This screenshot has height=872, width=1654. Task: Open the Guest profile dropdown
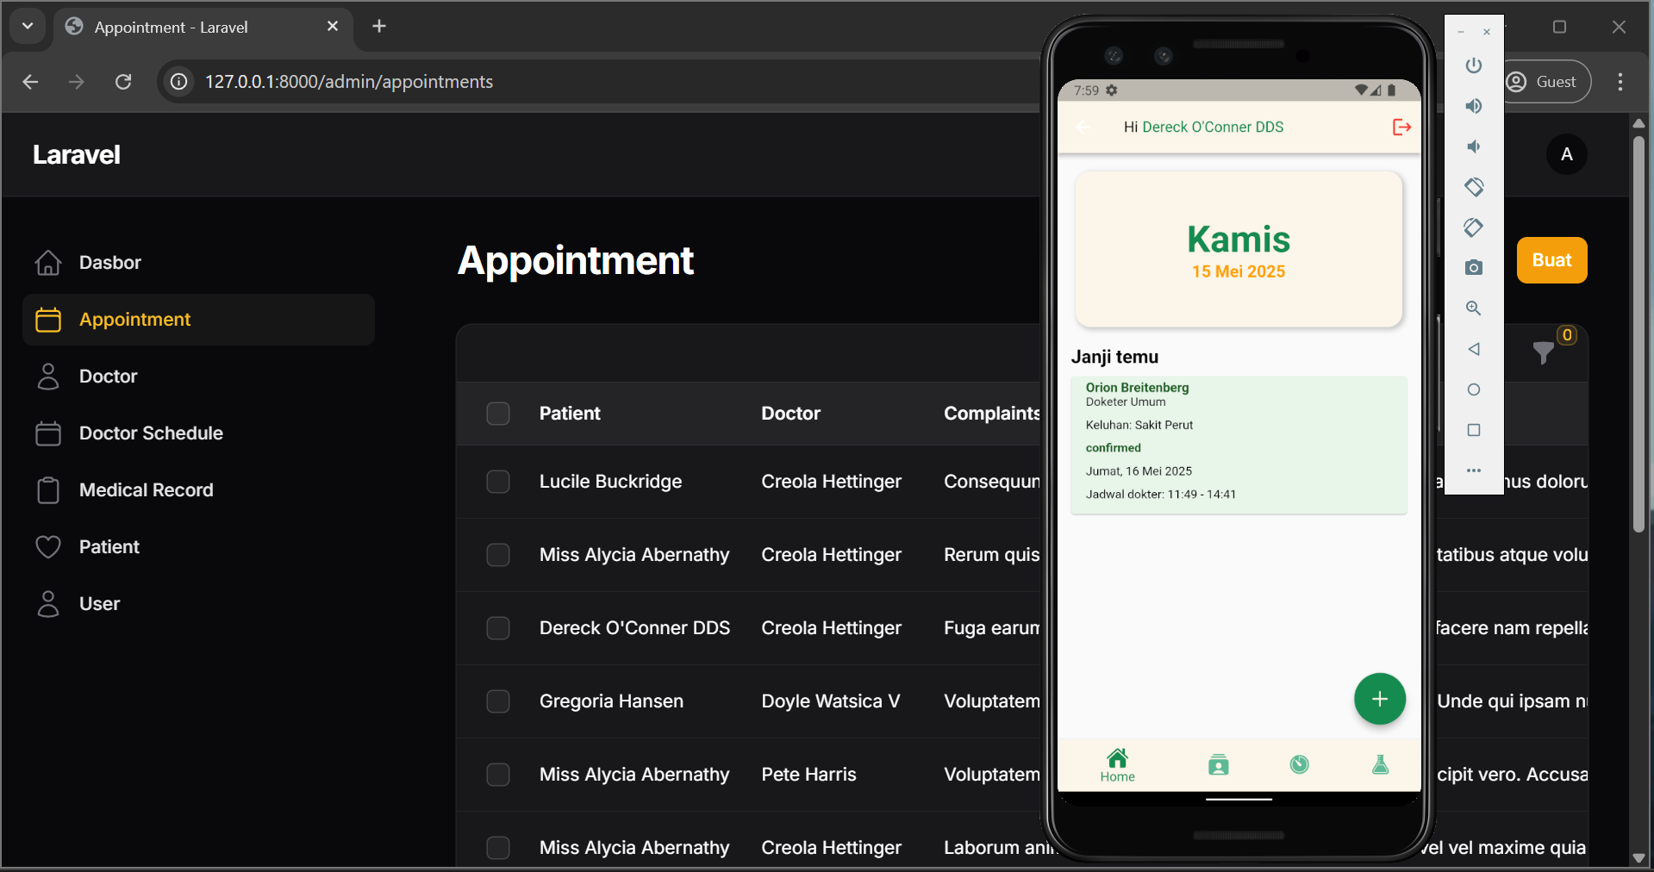pyautogui.click(x=1545, y=81)
